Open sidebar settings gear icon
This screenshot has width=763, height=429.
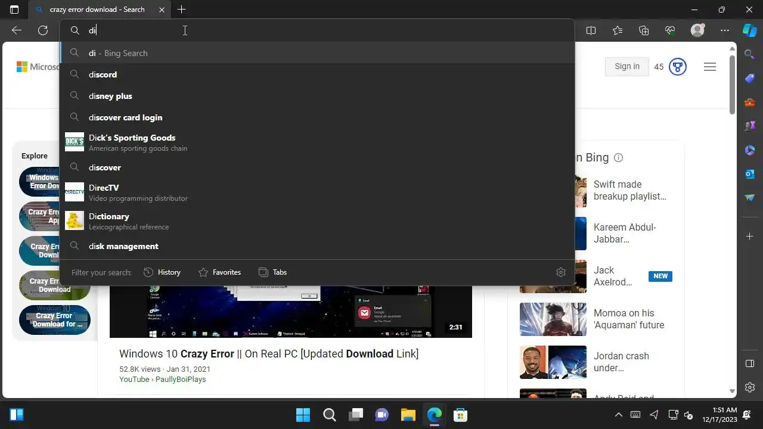tap(750, 387)
